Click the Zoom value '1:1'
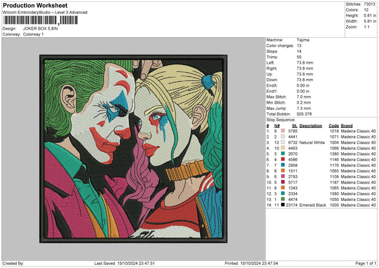This screenshot has height=268, width=379. coord(366,27)
